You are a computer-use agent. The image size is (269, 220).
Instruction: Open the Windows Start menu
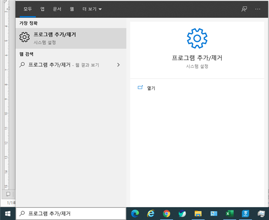(x=8, y=214)
